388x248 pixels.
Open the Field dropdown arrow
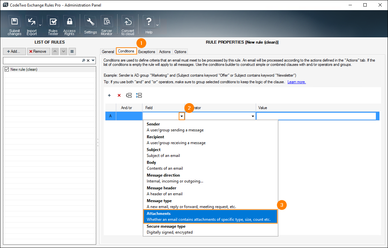pos(182,116)
